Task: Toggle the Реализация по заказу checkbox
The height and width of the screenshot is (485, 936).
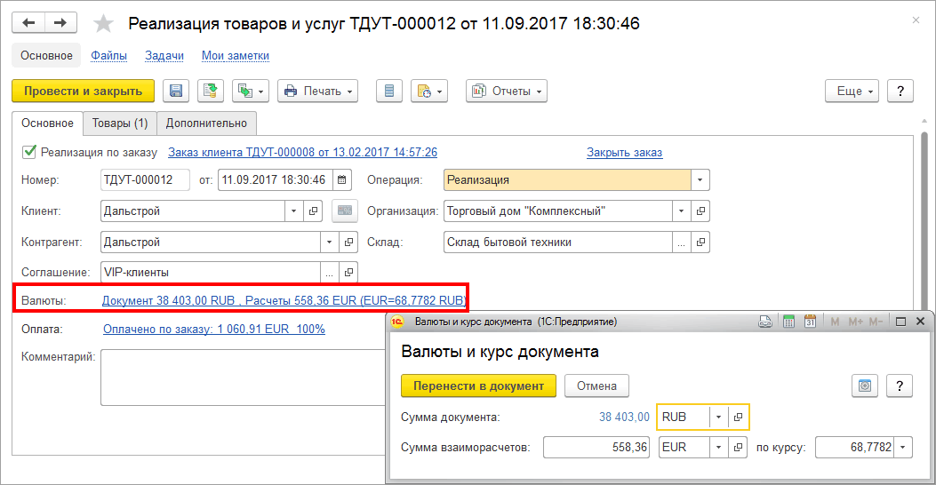Action: (29, 152)
